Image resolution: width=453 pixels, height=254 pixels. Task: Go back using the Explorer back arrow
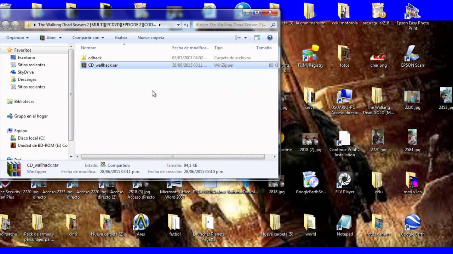tap(5, 25)
